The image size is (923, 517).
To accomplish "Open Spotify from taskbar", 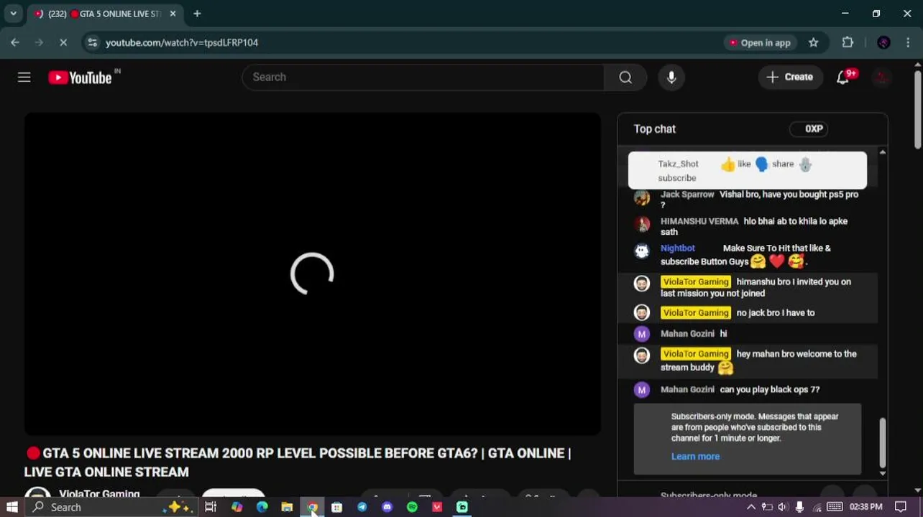I will pyautogui.click(x=412, y=507).
